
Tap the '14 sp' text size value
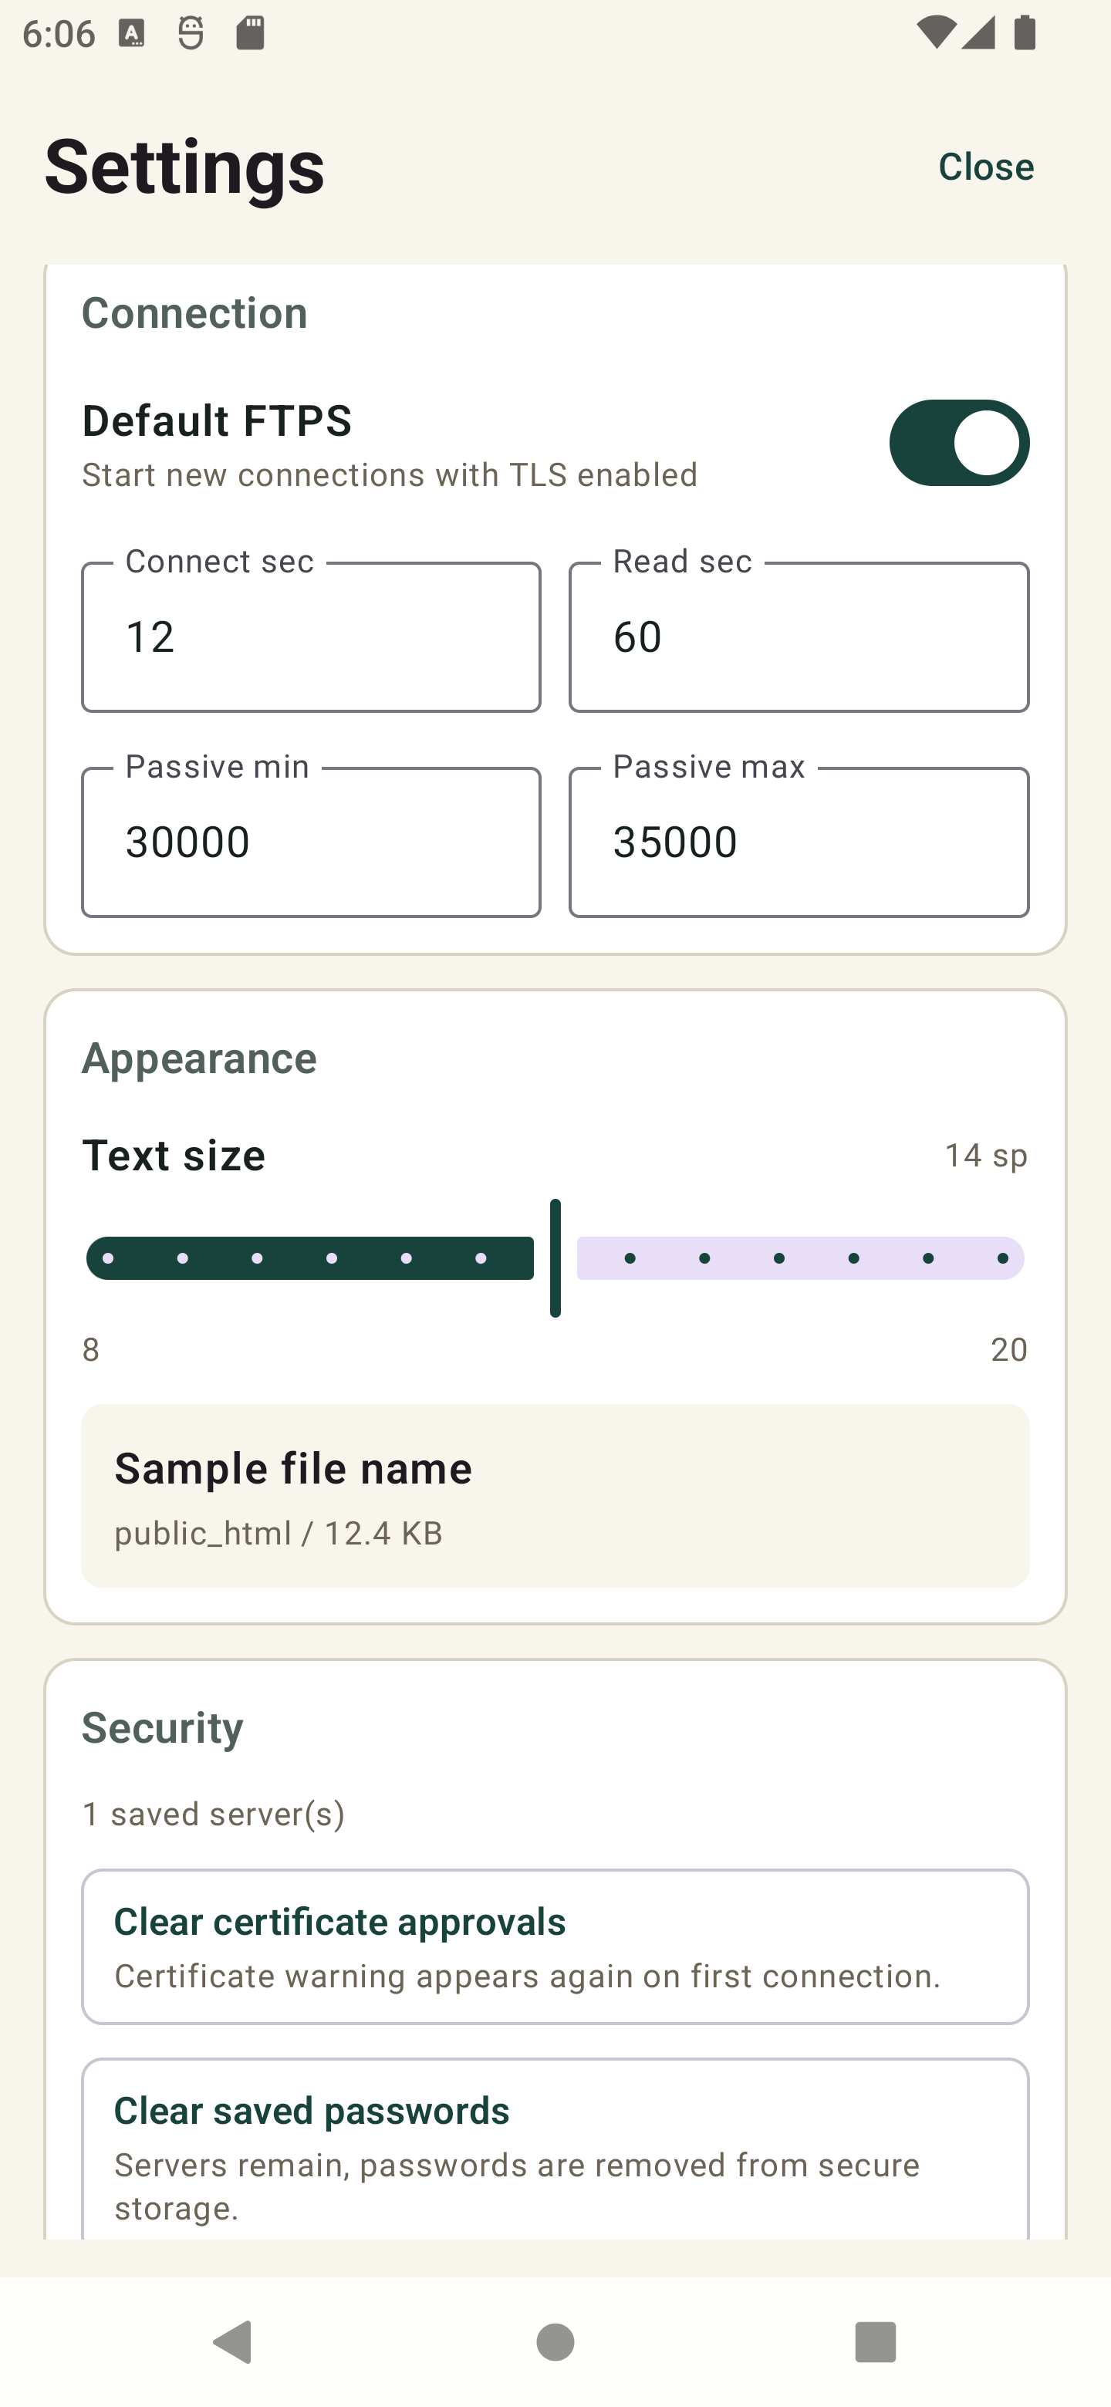coord(986,1155)
